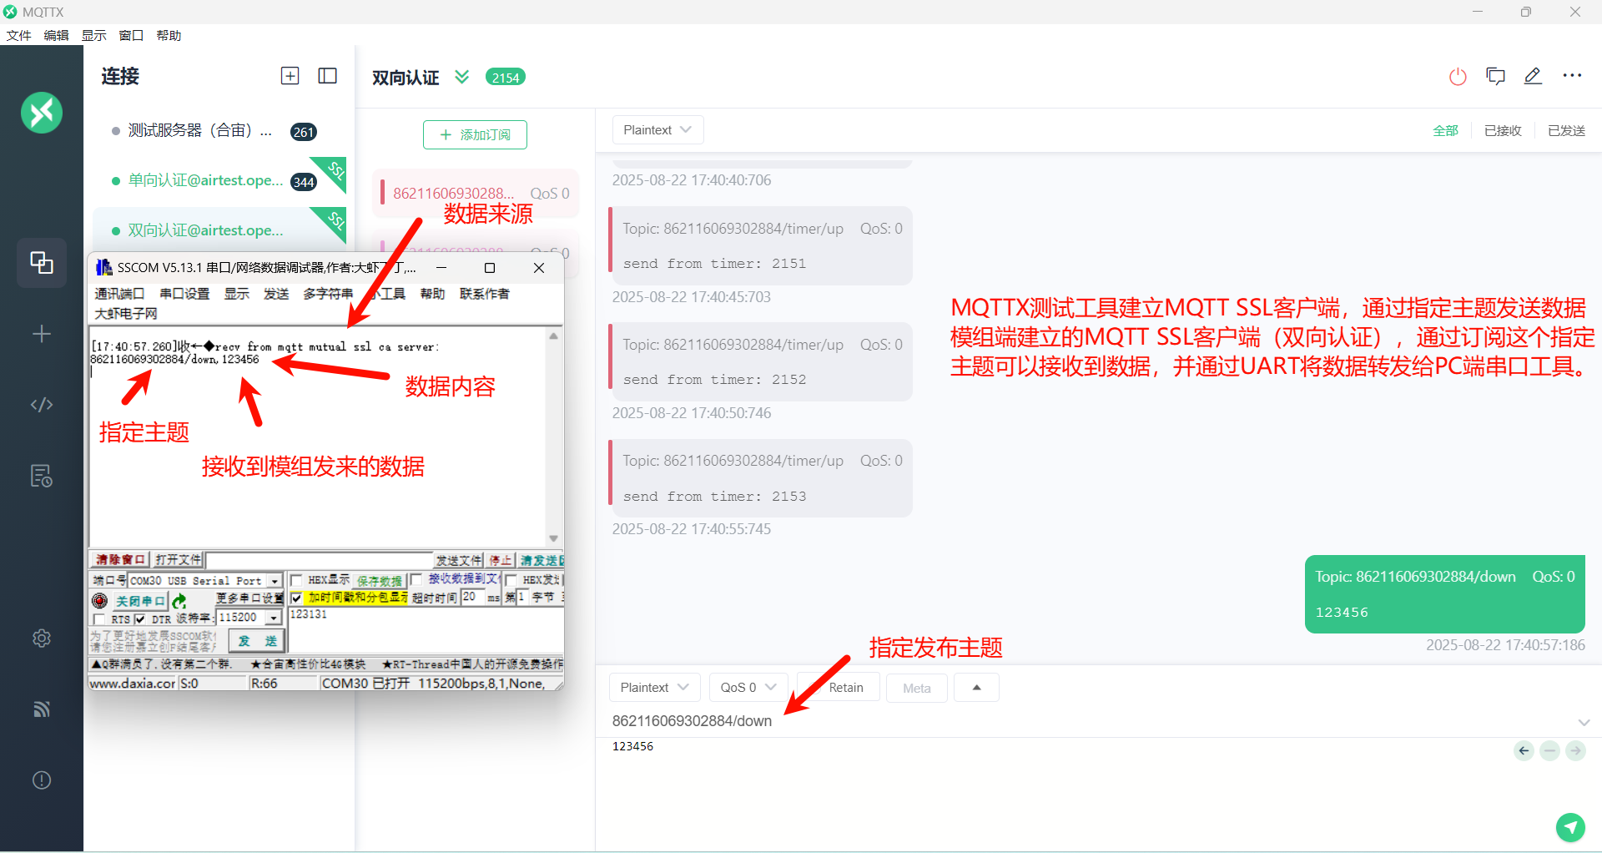The width and height of the screenshot is (1602, 853).
Task: Open SSCOM 多字符串 menu
Action: (x=327, y=294)
